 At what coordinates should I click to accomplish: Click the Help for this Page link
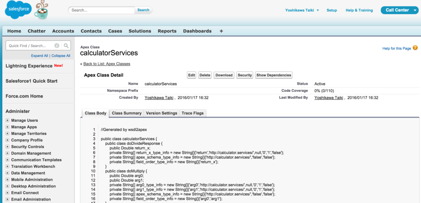tap(397, 48)
